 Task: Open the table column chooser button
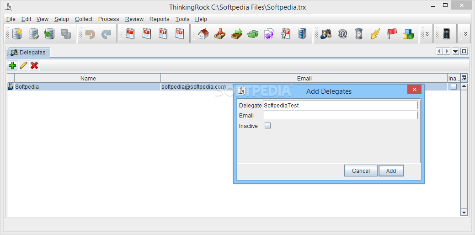coord(464,78)
